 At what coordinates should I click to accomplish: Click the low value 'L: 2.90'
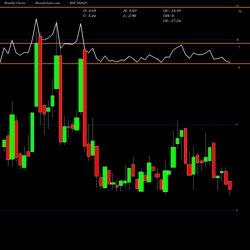pyautogui.click(x=129, y=16)
